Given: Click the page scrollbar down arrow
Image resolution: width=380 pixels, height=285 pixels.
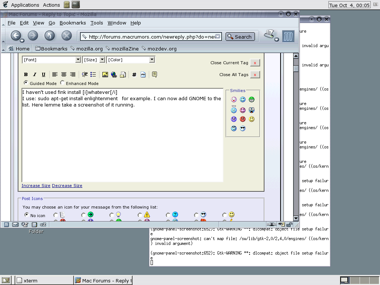Looking at the screenshot, I should 296,218.
